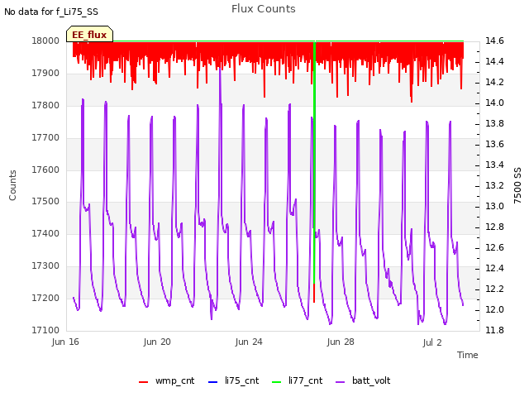Toggle the wmp_cnt legend entry
The image size is (529, 397).
click(167, 380)
